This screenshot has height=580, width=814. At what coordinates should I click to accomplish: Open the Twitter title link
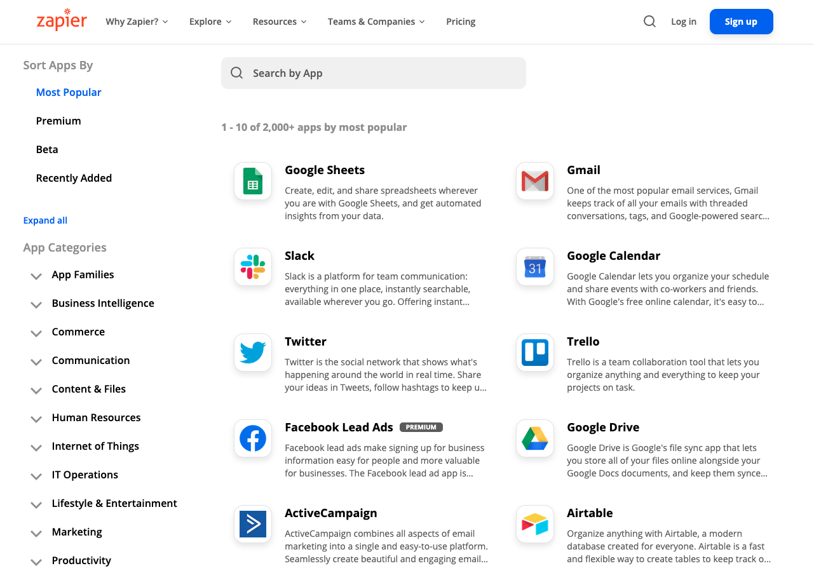(306, 342)
